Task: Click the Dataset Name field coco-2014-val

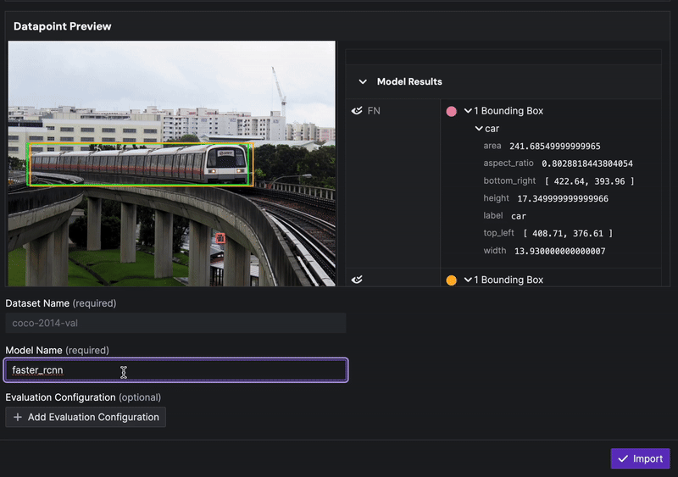Action: tap(175, 323)
